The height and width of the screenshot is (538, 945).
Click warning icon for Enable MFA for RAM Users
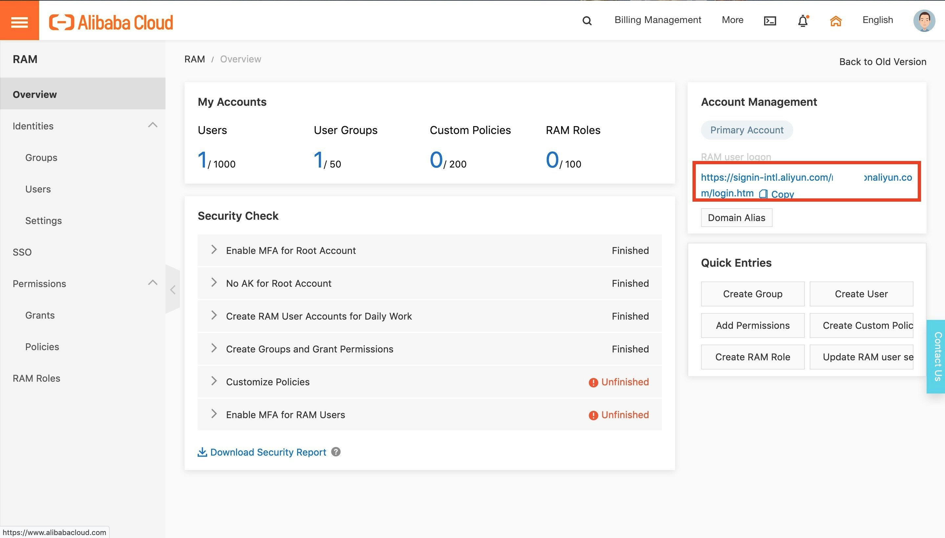593,415
